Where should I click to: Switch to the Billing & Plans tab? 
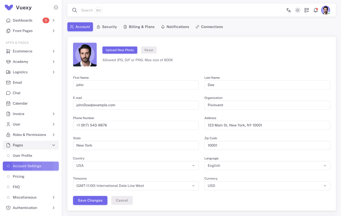[139, 26]
